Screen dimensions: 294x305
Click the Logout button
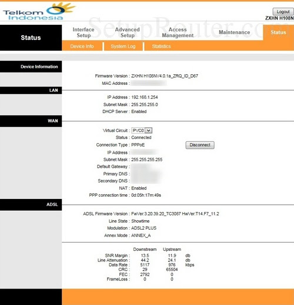(x=283, y=12)
